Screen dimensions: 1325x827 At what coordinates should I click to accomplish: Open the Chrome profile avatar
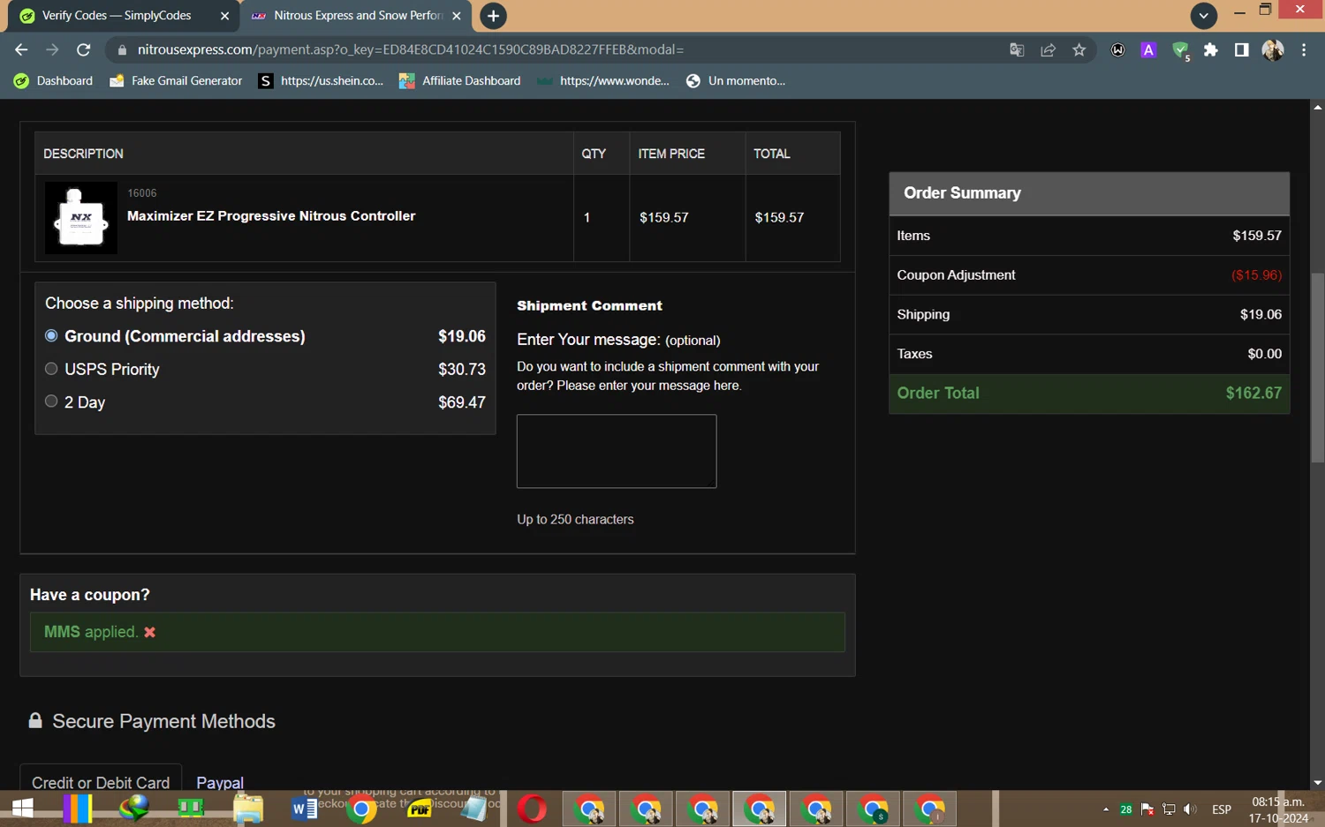(1273, 50)
